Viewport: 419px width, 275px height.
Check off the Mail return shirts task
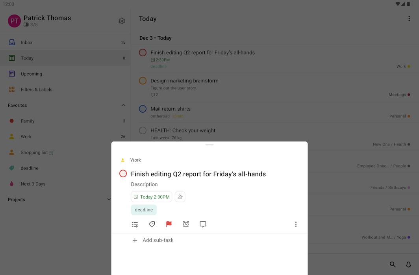143,109
